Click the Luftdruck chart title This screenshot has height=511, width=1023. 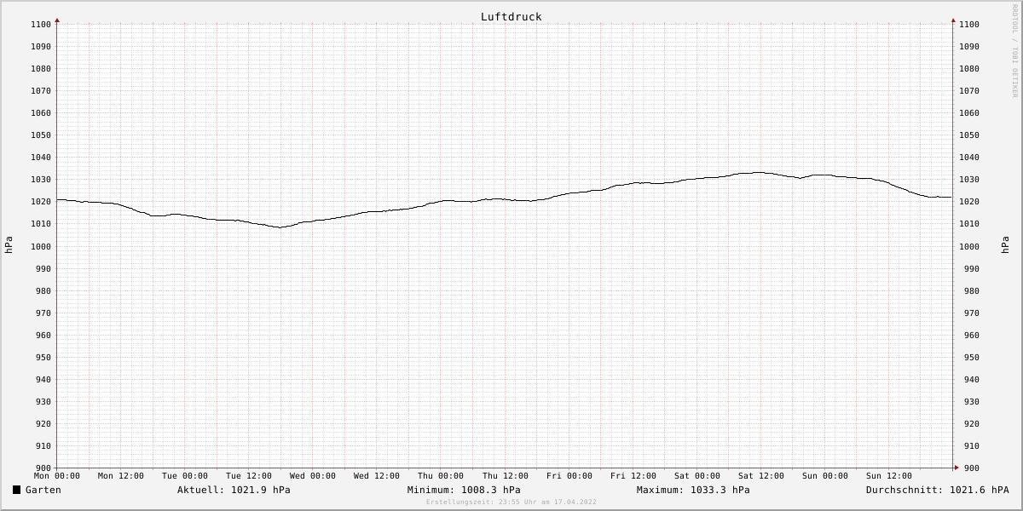click(511, 17)
